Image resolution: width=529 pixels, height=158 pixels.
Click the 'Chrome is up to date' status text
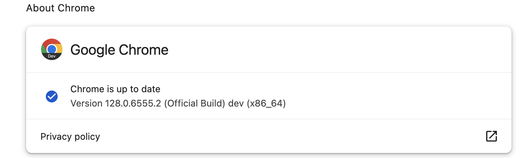point(115,89)
